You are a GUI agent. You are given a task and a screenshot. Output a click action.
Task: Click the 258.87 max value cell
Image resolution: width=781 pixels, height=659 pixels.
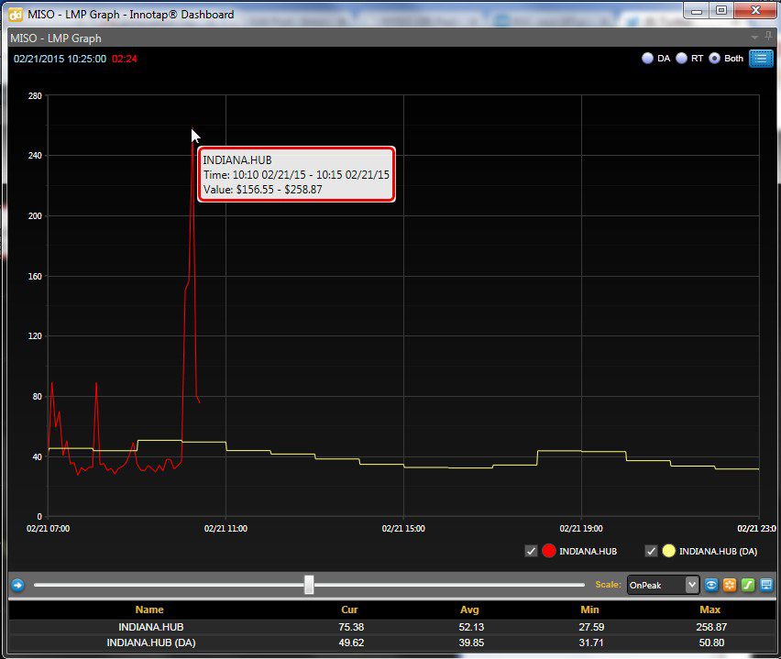coord(711,627)
